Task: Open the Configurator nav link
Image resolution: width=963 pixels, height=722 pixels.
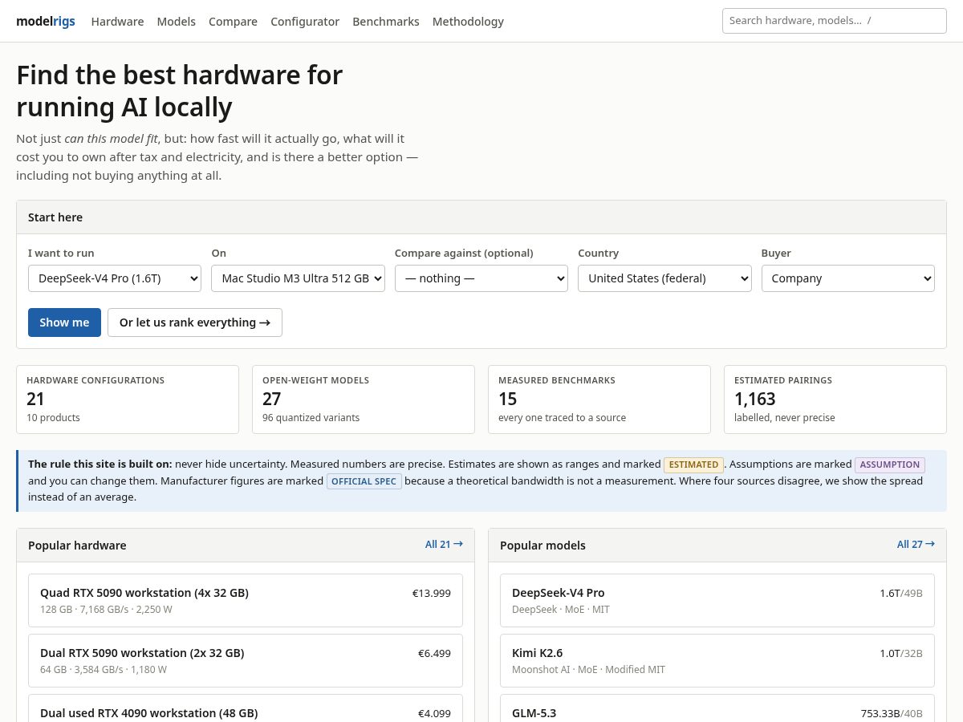Action: point(305,22)
